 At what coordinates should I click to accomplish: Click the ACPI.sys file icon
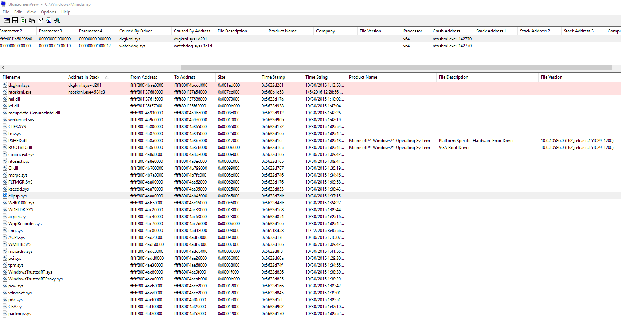tap(5, 237)
